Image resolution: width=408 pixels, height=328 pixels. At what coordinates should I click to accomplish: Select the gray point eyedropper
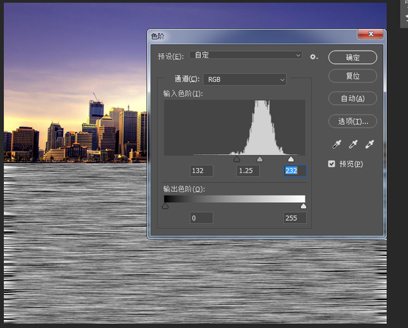tap(353, 144)
